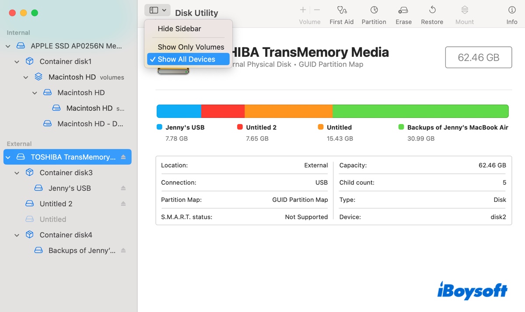
Task: Select Macintosh HD - Data volume
Action: click(x=90, y=124)
